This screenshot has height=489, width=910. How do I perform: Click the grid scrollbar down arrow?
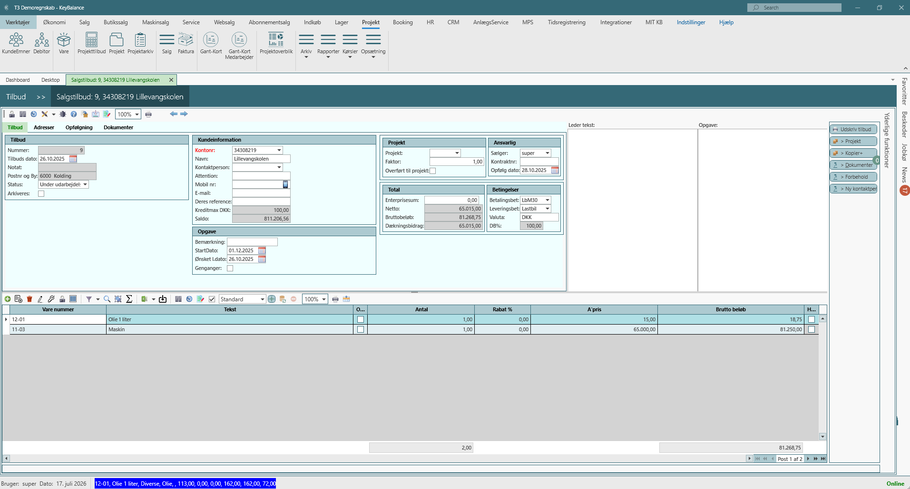822,436
